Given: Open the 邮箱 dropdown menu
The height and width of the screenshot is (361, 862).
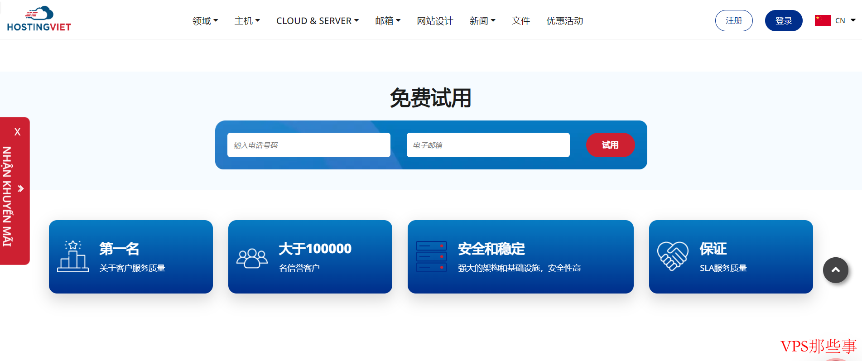Looking at the screenshot, I should pos(388,21).
